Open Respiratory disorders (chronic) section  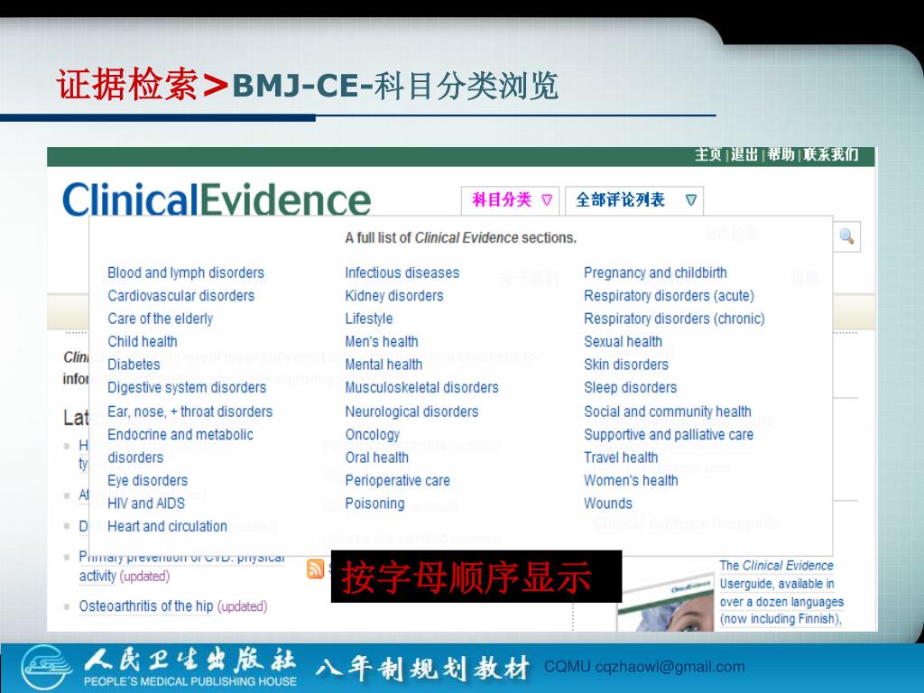[x=674, y=319]
